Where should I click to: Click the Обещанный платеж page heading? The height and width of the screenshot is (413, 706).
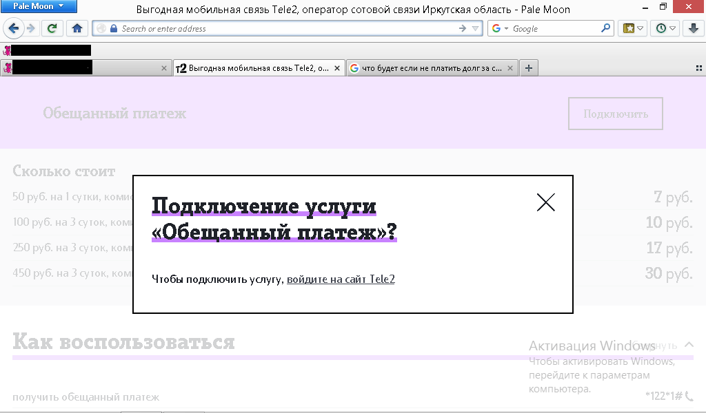click(x=114, y=114)
